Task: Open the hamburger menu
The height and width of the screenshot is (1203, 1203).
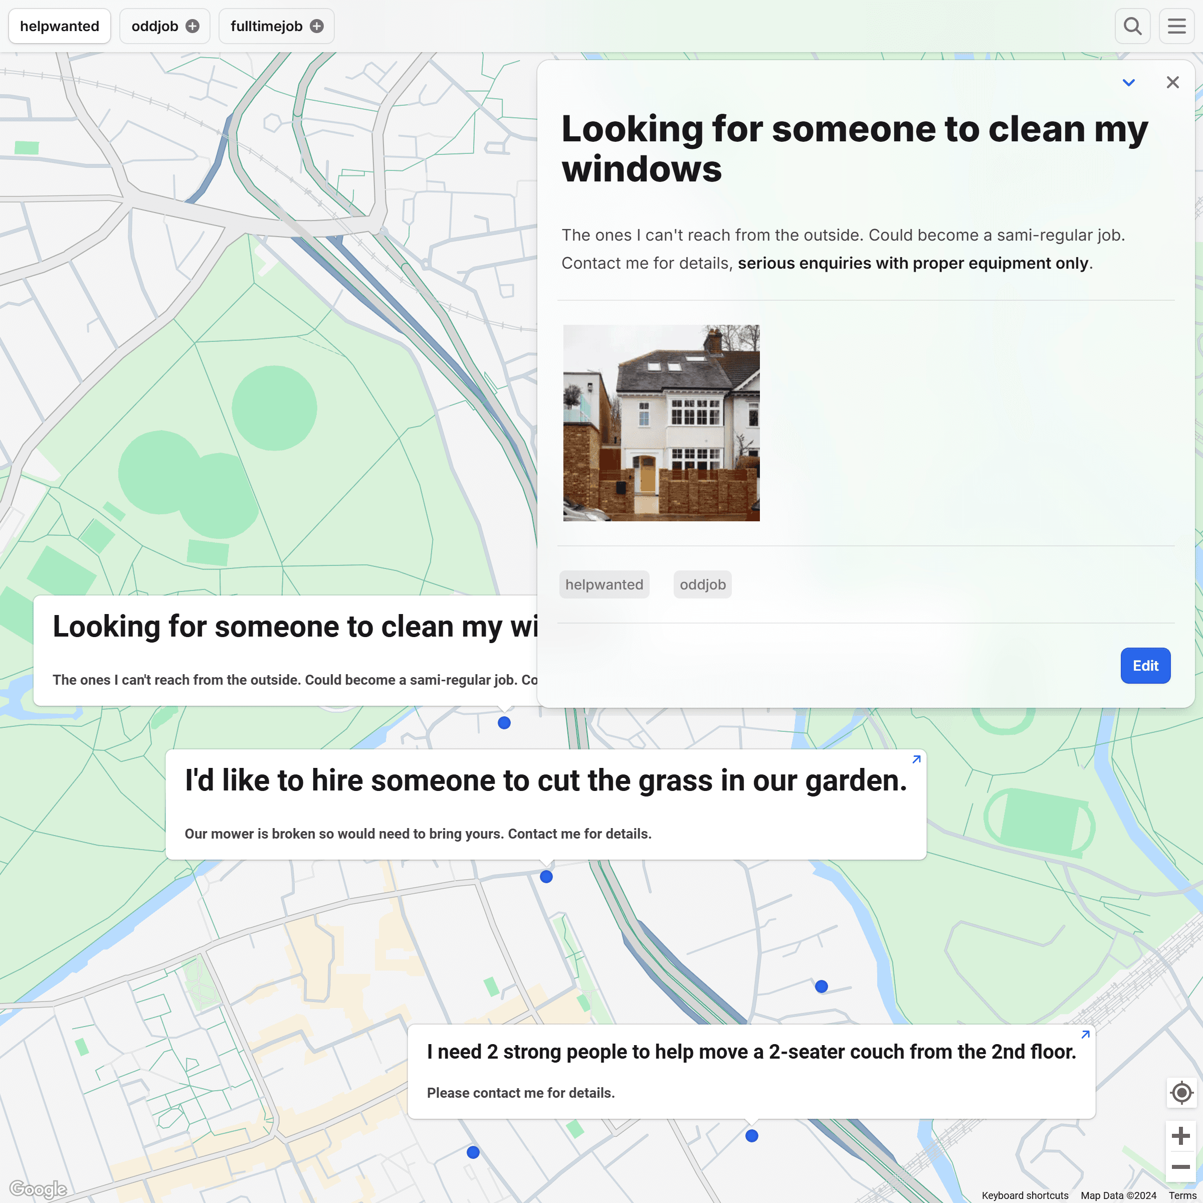Action: click(1176, 26)
